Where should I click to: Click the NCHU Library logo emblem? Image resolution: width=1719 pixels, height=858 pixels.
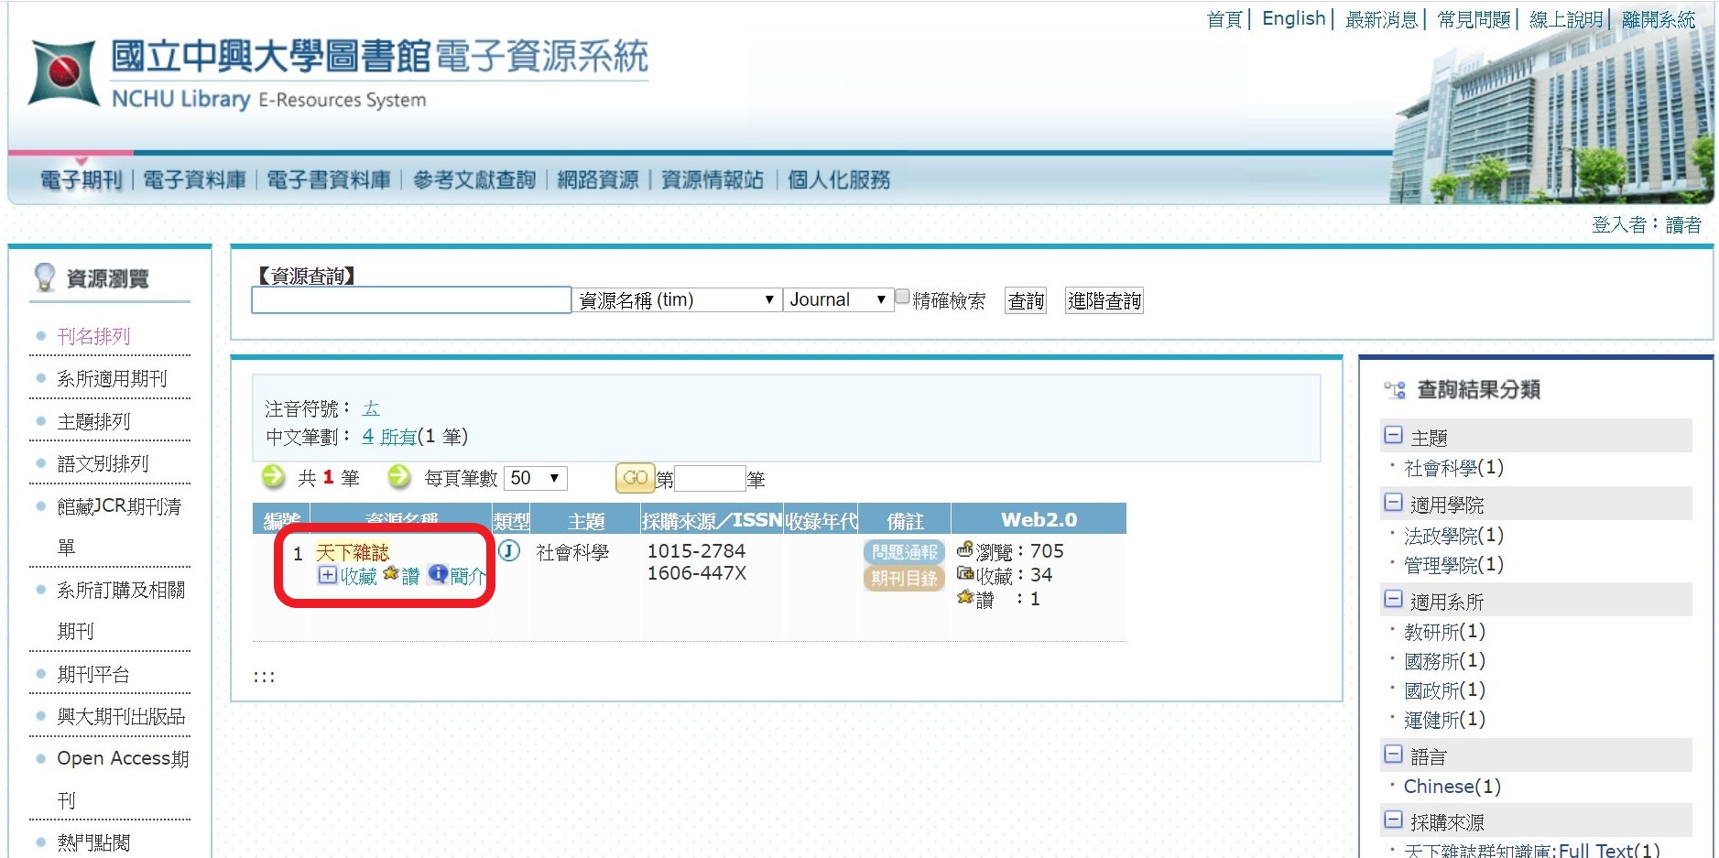point(63,73)
